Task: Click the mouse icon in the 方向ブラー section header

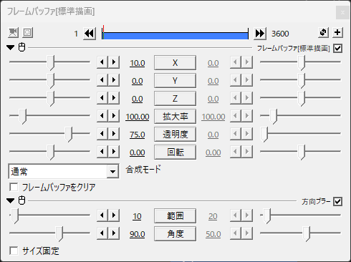Action: (22, 200)
